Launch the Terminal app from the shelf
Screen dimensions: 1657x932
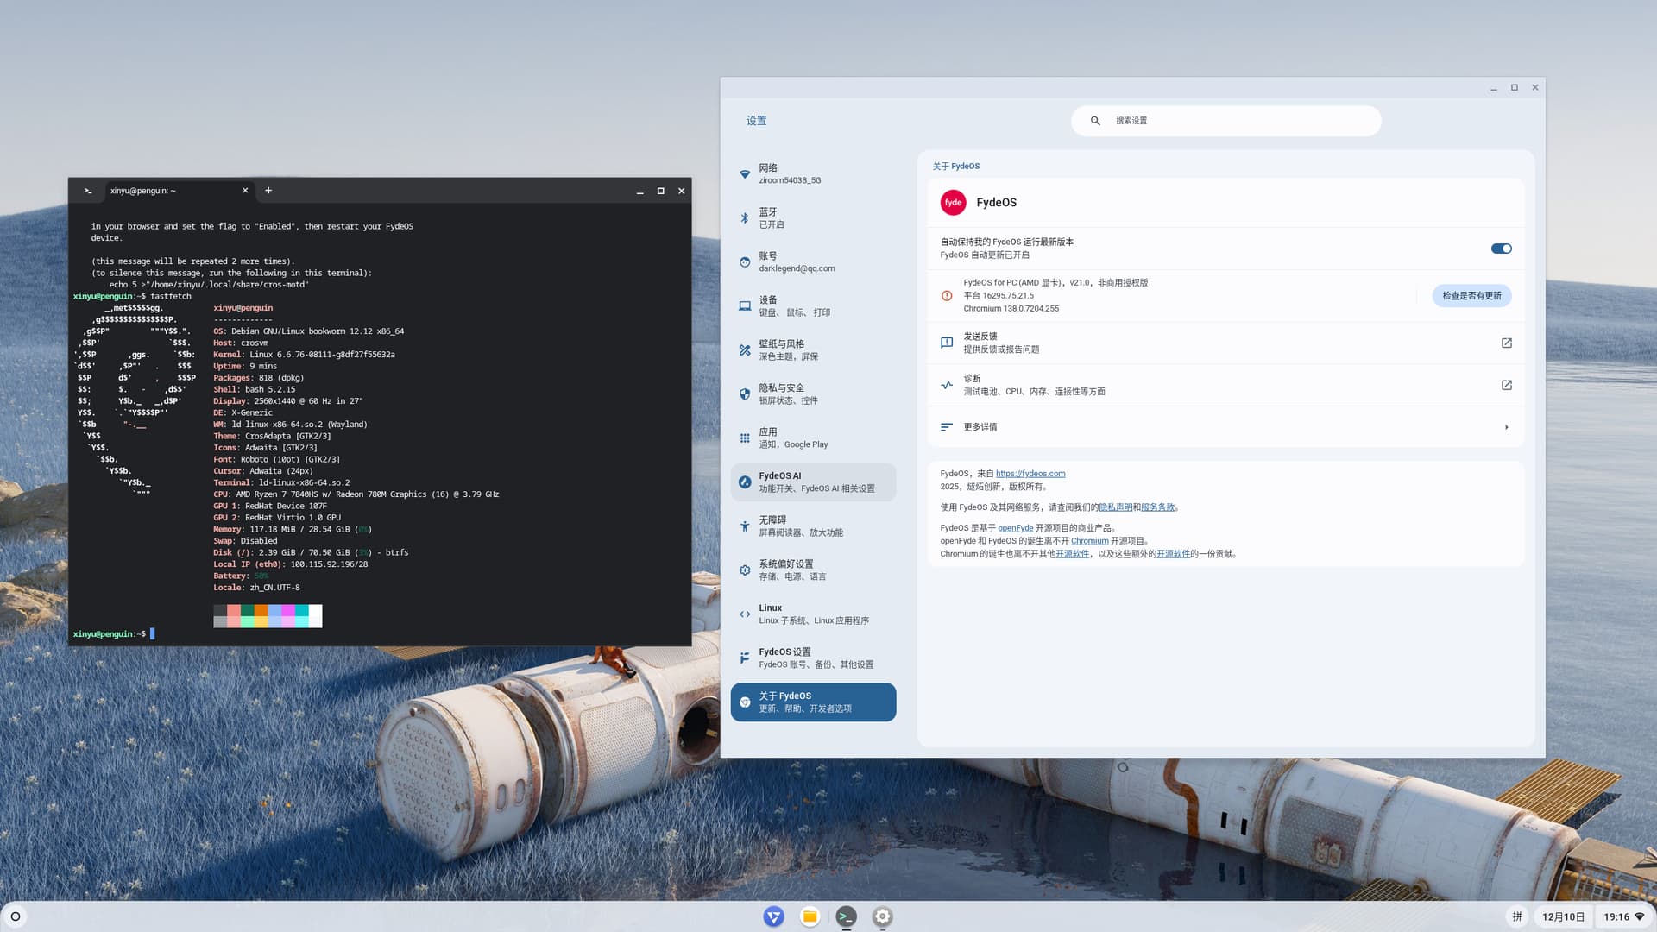846,916
